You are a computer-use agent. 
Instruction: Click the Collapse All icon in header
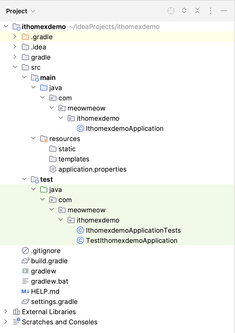[x=197, y=11]
